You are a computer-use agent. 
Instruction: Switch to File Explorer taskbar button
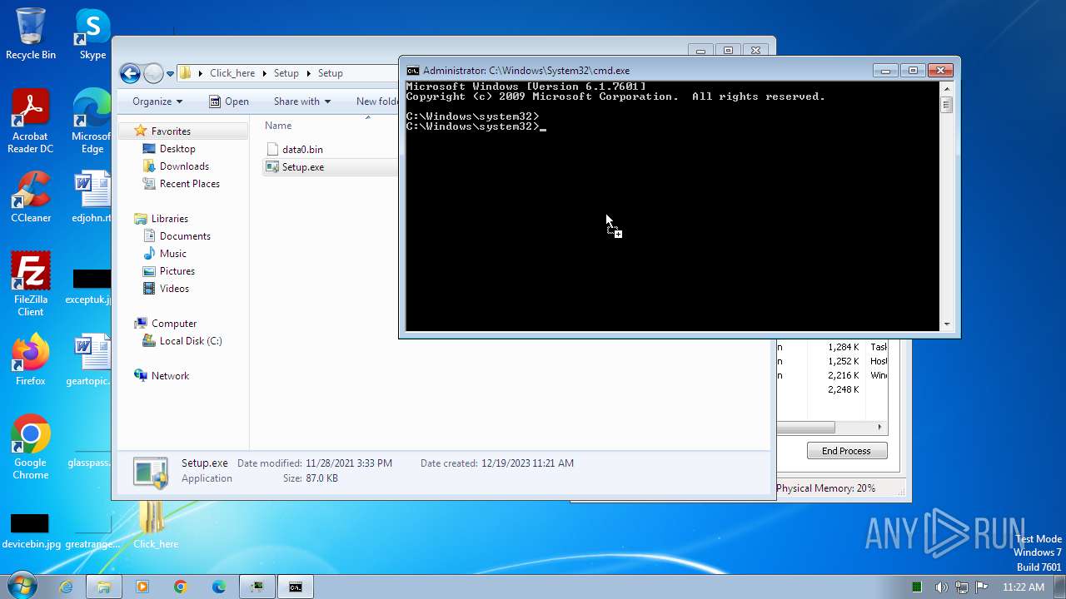pyautogui.click(x=104, y=587)
